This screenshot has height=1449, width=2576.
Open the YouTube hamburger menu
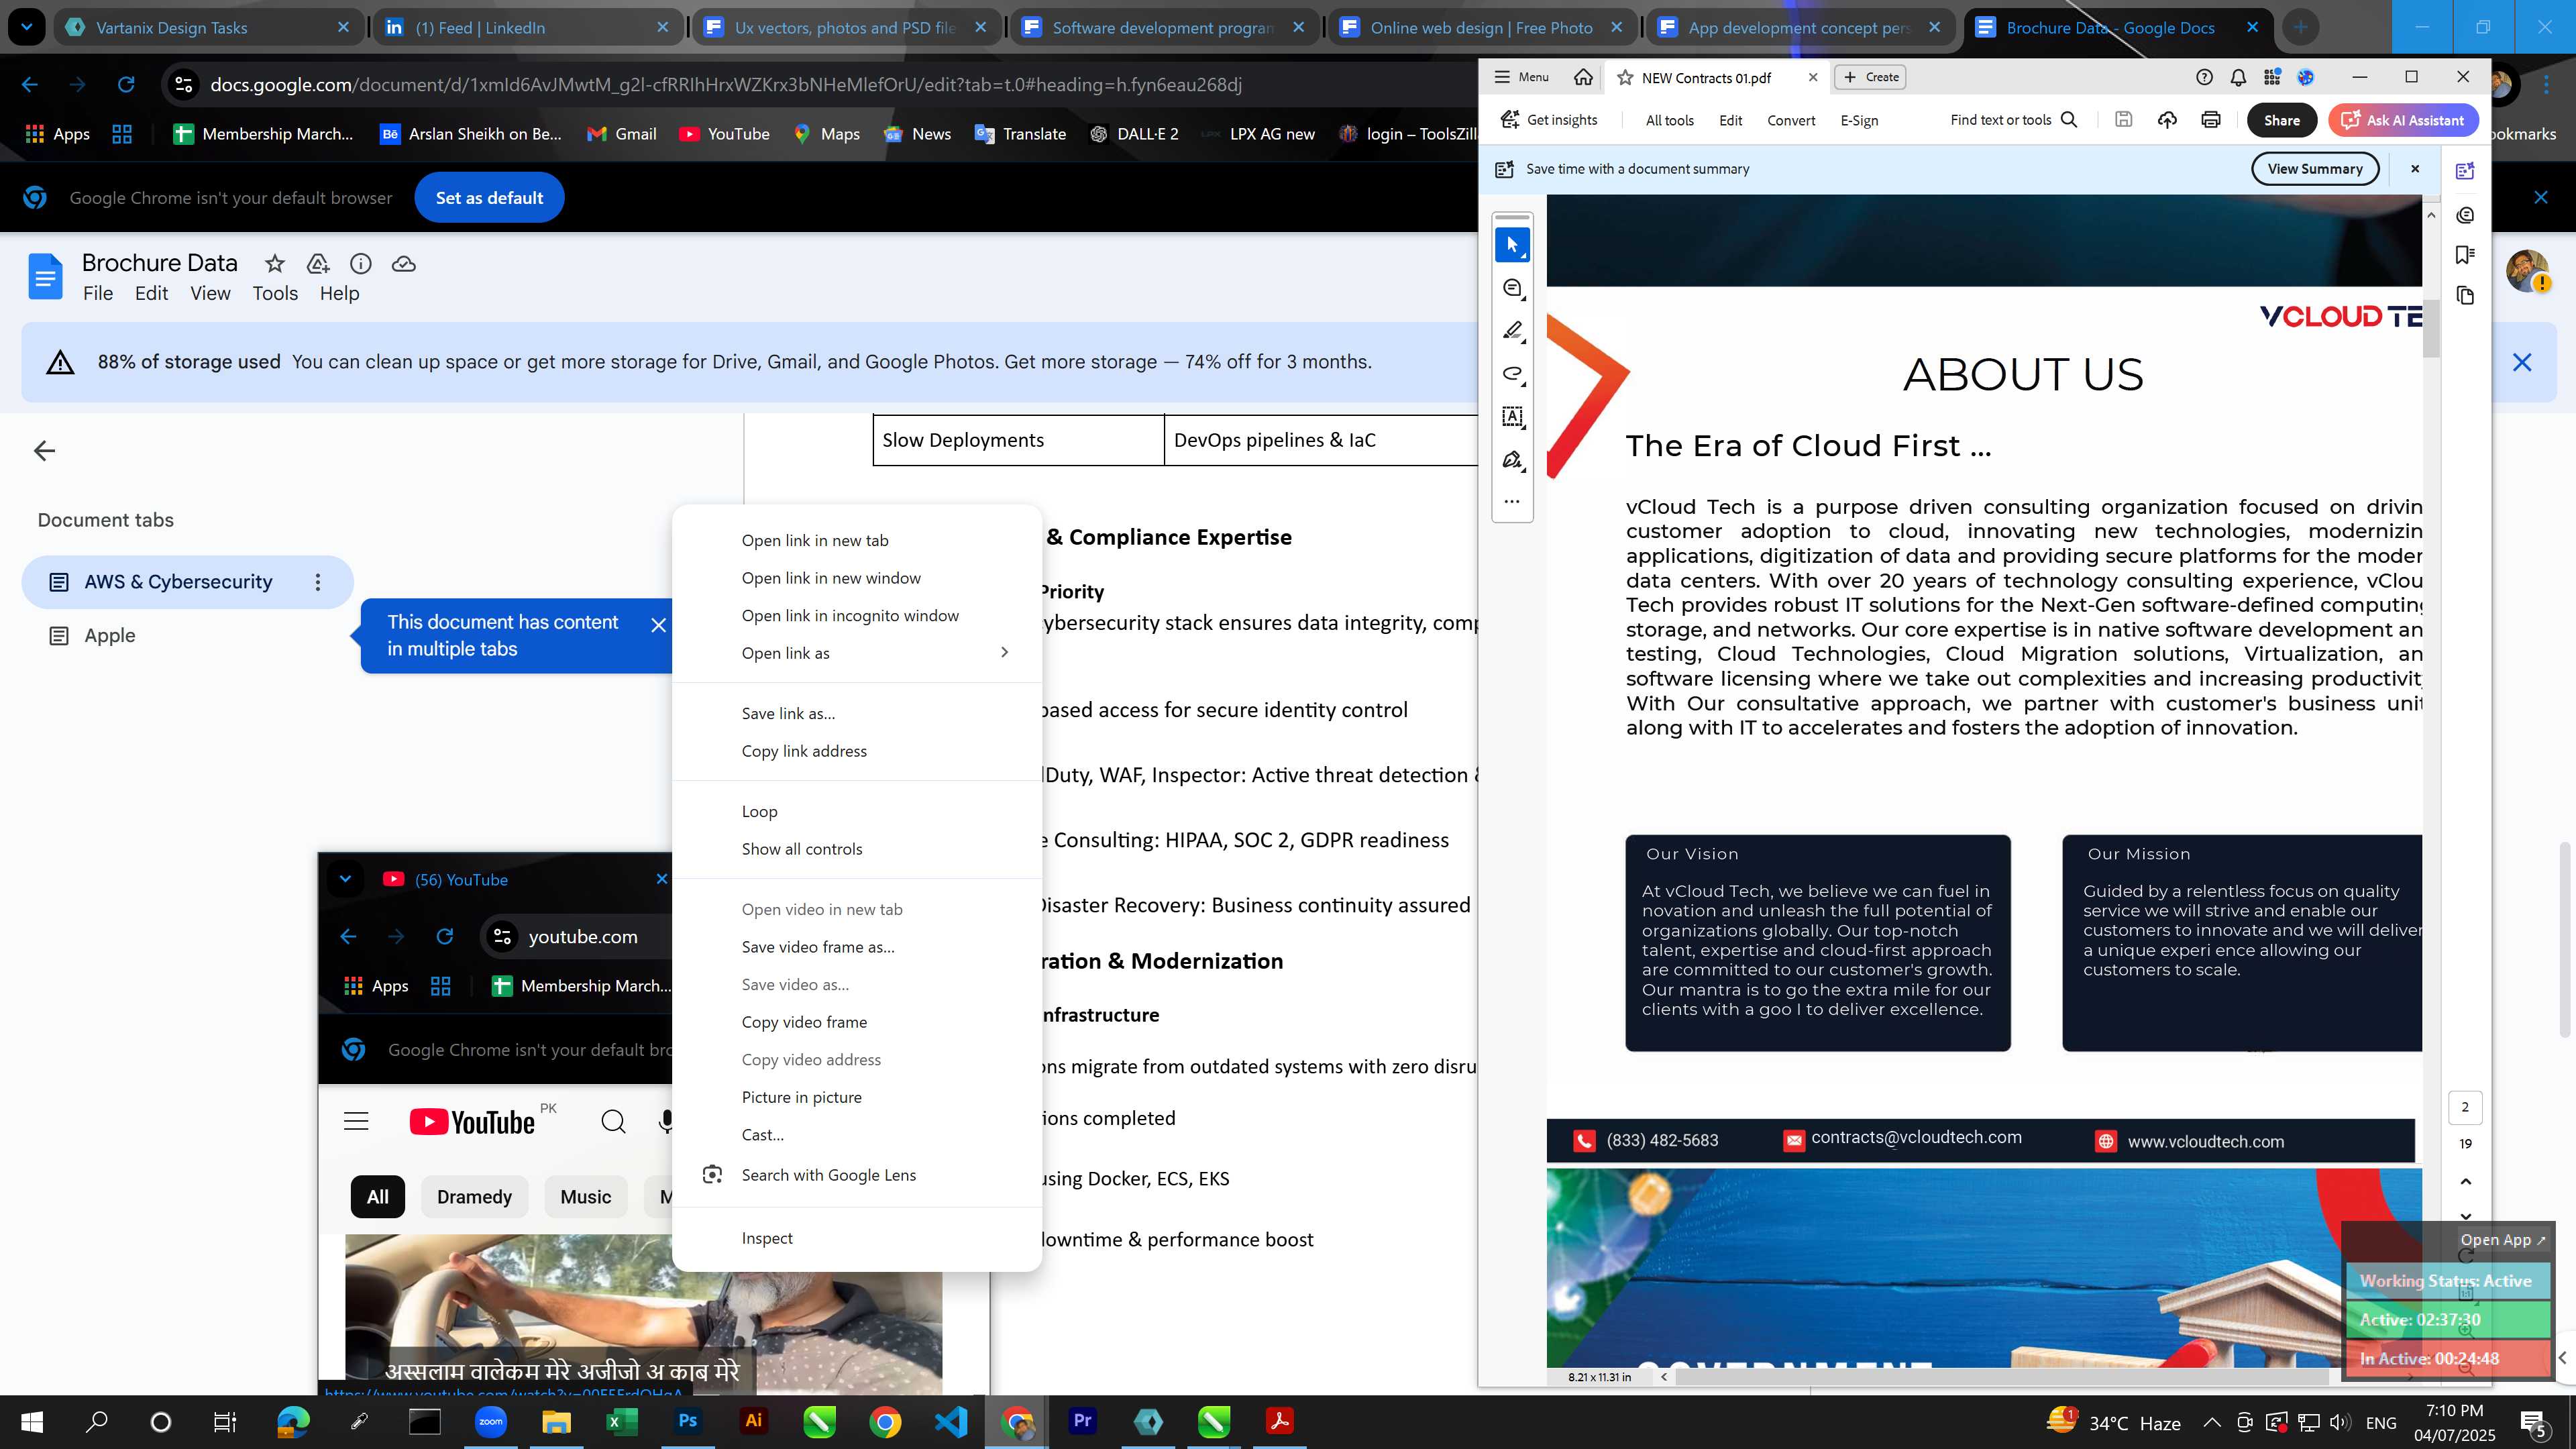tap(356, 1121)
